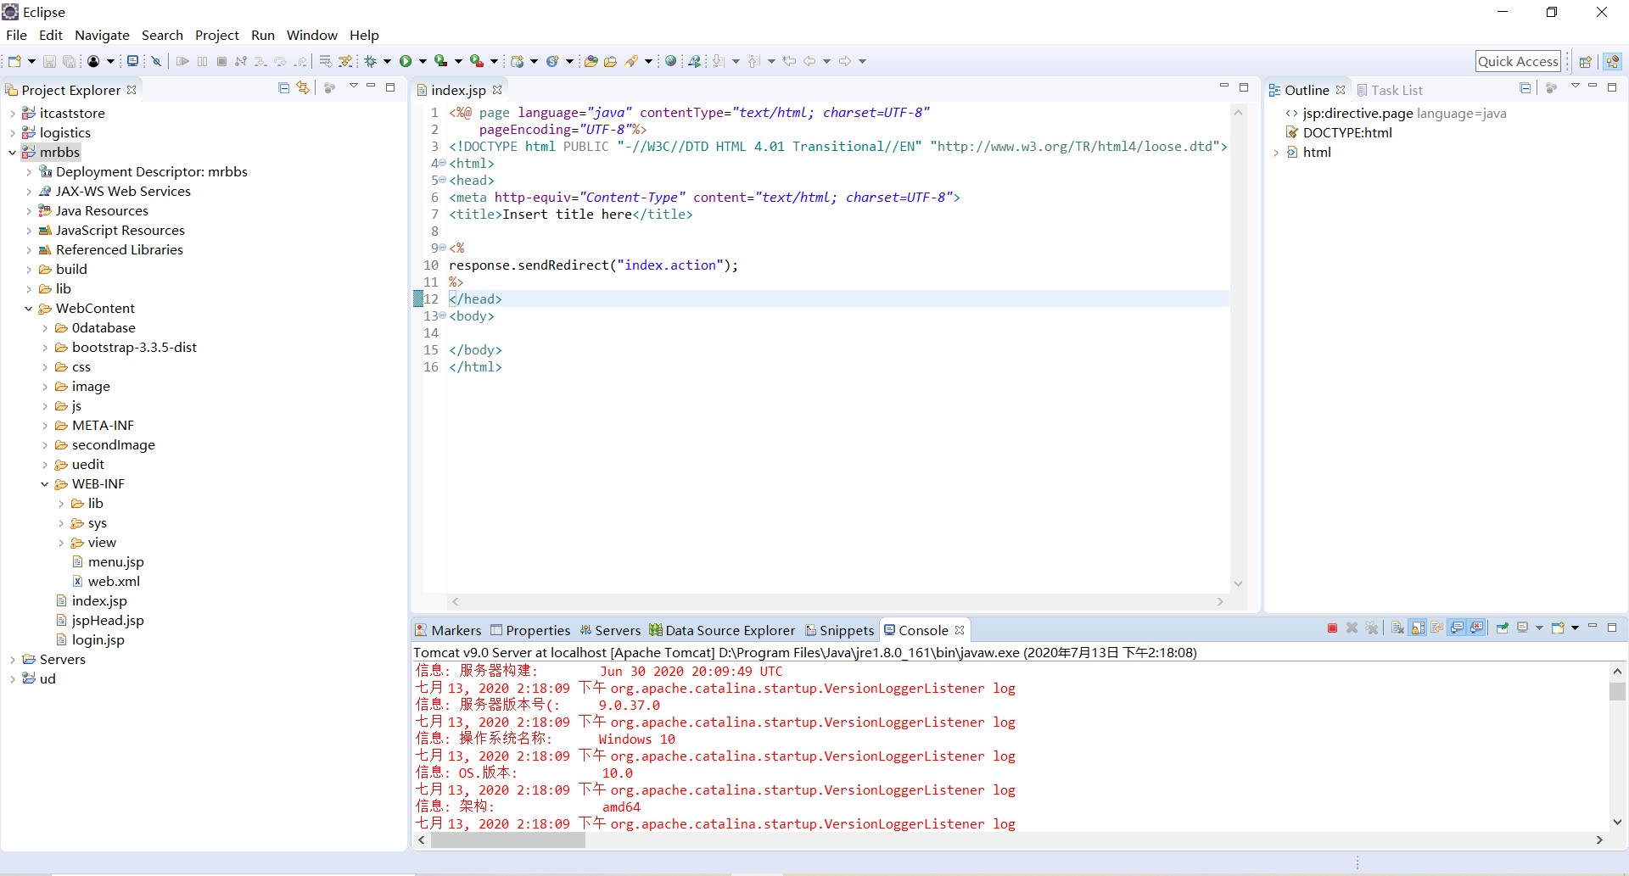The height and width of the screenshot is (876, 1629).
Task: Click the Run with Coverage icon
Action: click(x=440, y=61)
